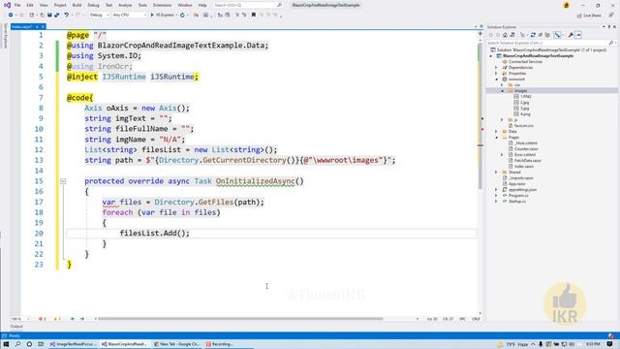Select App.razor file

[517, 184]
